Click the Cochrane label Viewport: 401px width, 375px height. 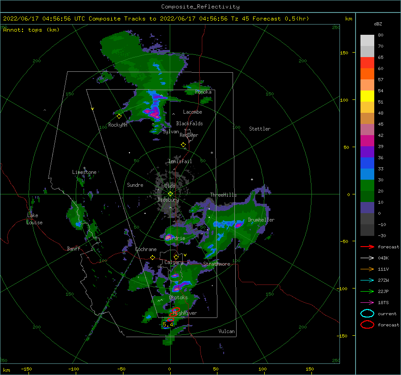(x=146, y=249)
